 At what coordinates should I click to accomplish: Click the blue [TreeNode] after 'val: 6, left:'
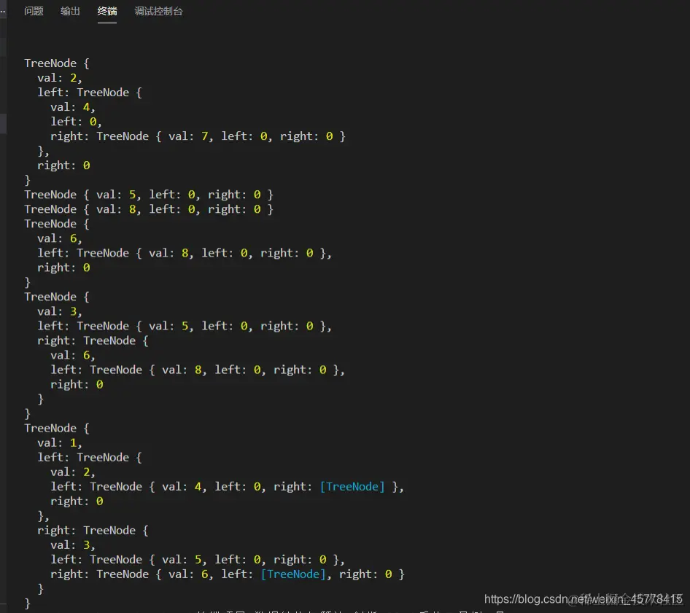(293, 574)
